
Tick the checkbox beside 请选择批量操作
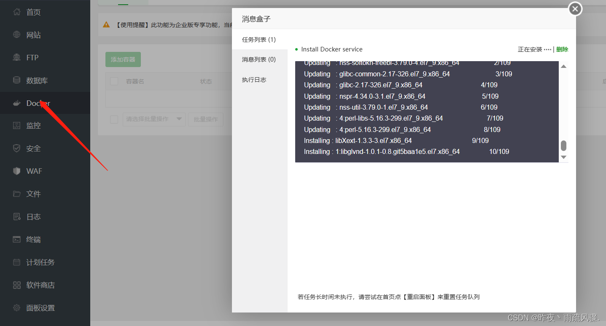(114, 119)
